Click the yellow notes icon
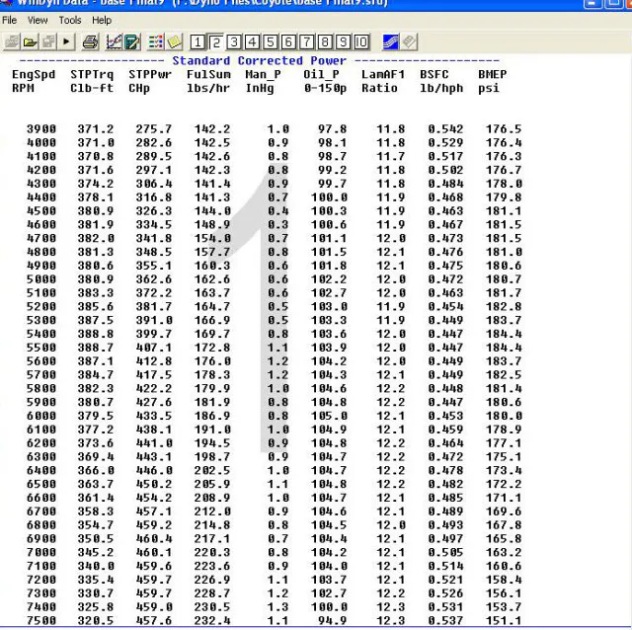Screen dimensions: 632x630 (x=174, y=42)
